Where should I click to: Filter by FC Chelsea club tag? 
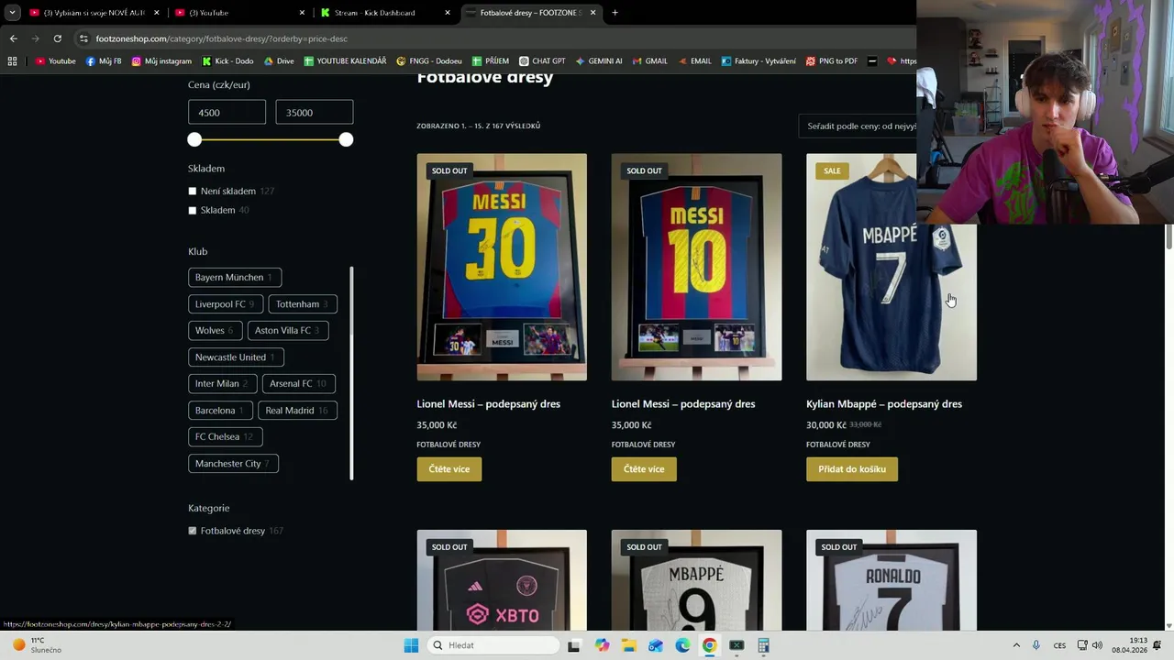point(226,436)
